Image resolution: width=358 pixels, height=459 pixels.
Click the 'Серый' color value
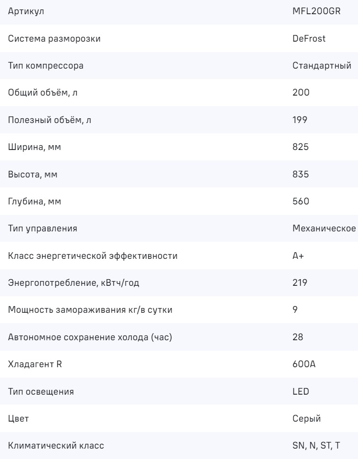tap(306, 419)
